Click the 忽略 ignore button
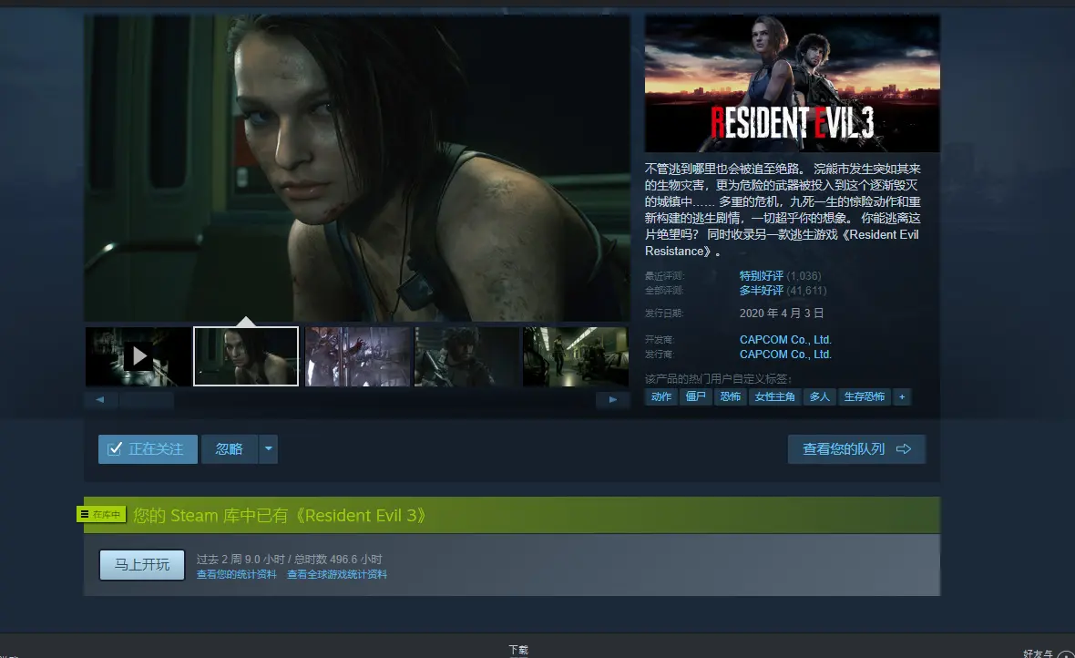The height and width of the screenshot is (658, 1075). point(230,448)
